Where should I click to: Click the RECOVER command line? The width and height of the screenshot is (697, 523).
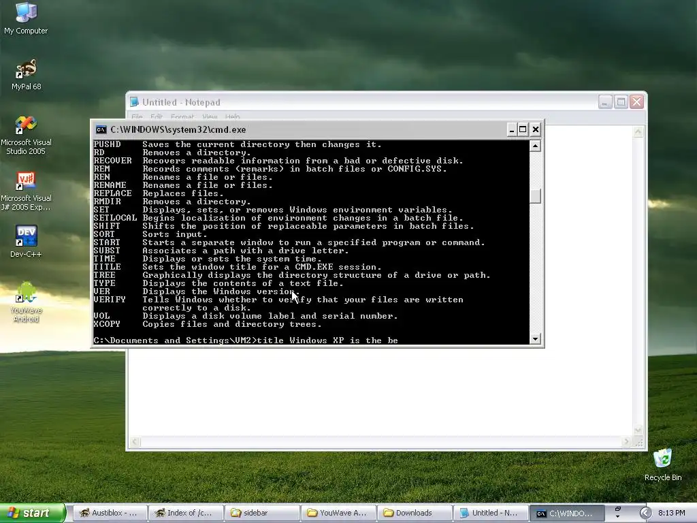pos(278,161)
